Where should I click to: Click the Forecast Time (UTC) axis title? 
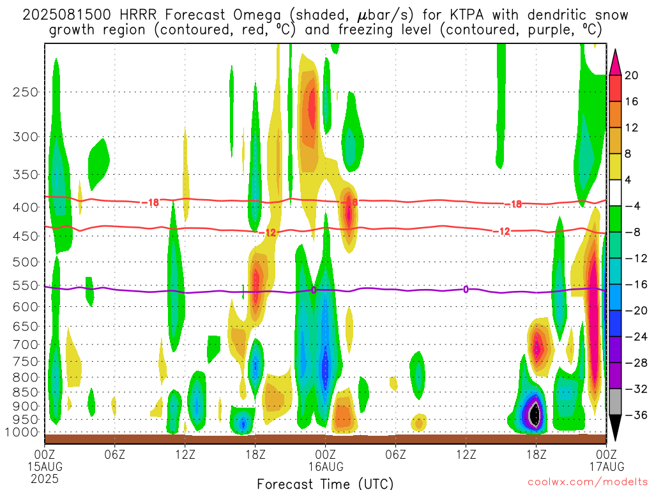click(x=325, y=484)
